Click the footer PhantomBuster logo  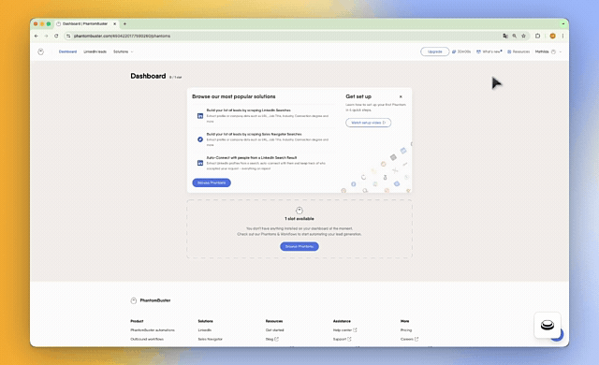pos(151,300)
